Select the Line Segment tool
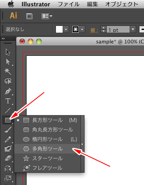The image size is (144, 185). (x=8, y=110)
